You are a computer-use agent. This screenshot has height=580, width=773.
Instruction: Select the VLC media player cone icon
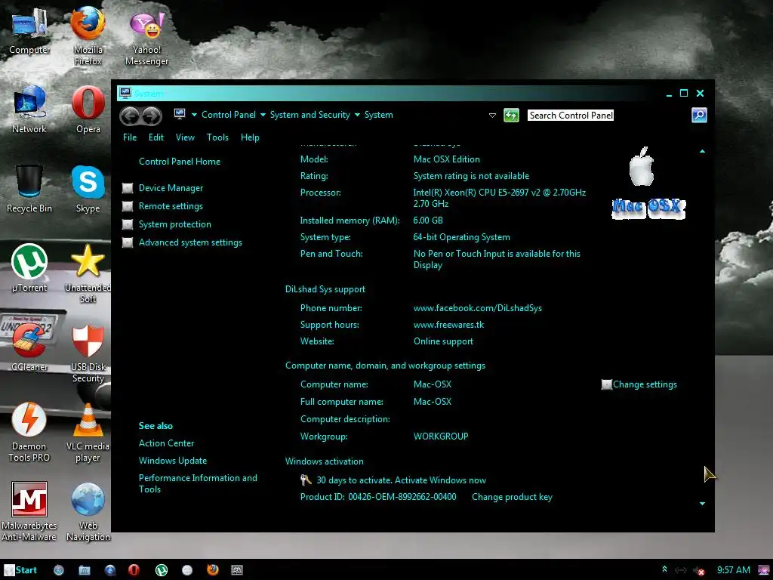88,433
